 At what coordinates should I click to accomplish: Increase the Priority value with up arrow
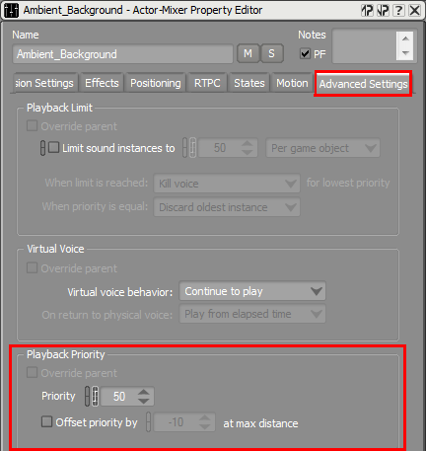click(x=144, y=392)
